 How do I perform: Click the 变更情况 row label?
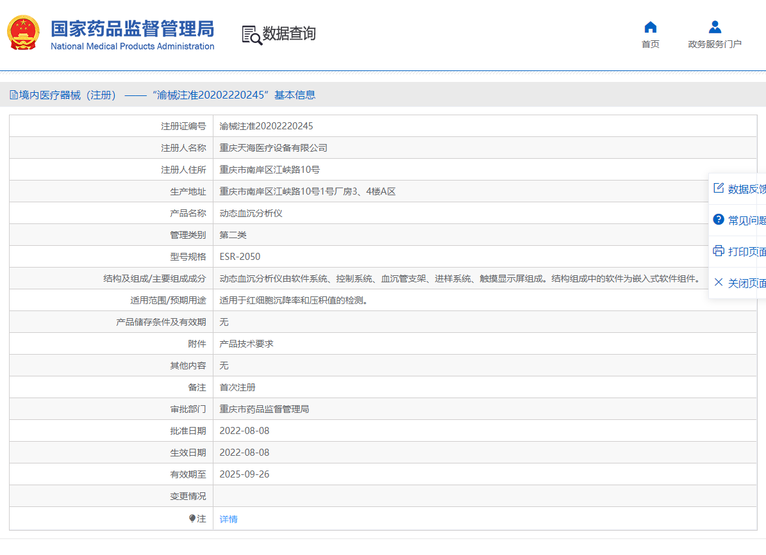188,496
